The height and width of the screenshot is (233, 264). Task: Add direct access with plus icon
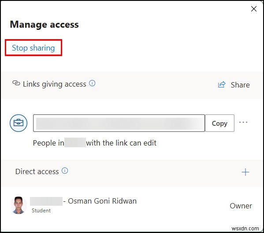(245, 172)
